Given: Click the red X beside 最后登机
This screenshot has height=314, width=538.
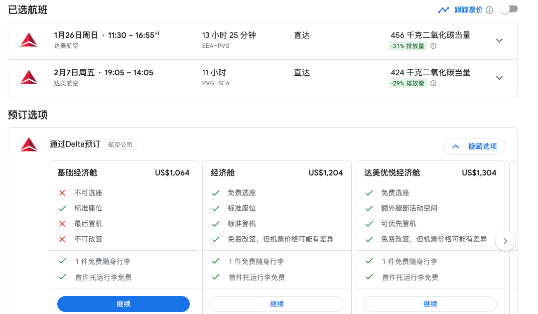Looking at the screenshot, I should (x=62, y=224).
